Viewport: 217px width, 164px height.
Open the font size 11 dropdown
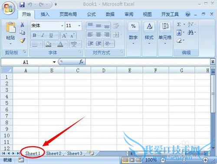click(x=79, y=26)
